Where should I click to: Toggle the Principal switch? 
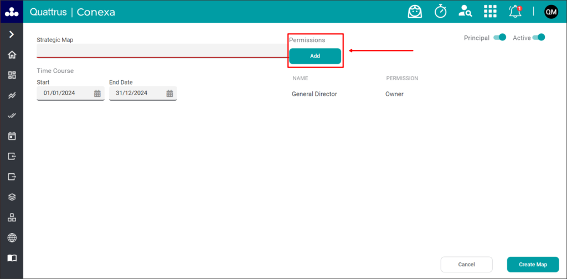point(500,37)
